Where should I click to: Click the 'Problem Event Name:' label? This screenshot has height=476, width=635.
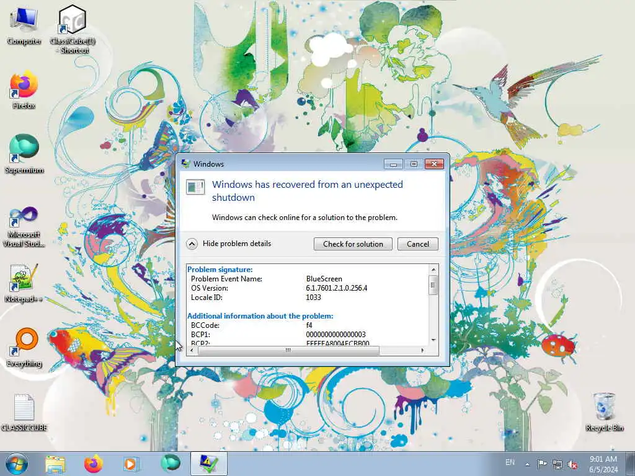[226, 279]
